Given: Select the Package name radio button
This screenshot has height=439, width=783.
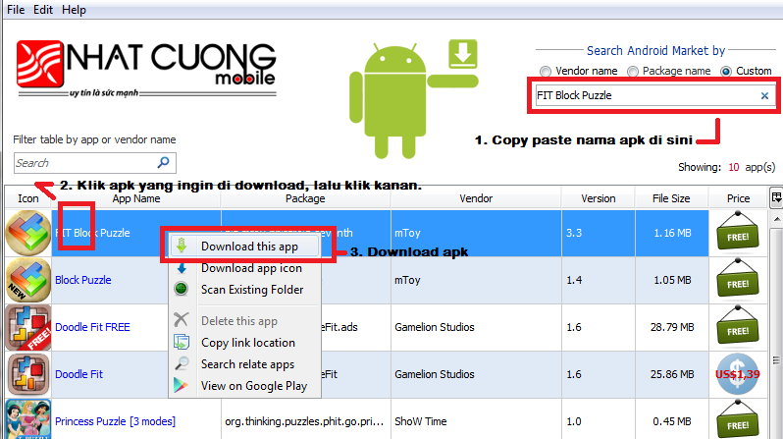Looking at the screenshot, I should [x=633, y=72].
